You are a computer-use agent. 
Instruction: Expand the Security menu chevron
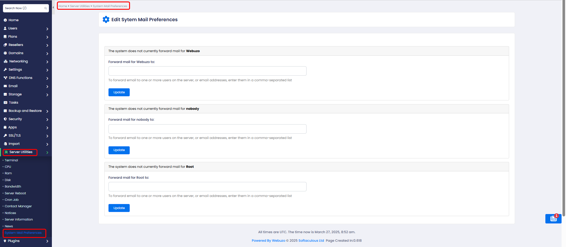coord(47,120)
